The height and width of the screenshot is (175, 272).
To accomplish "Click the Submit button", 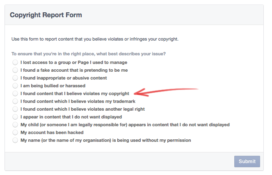I will pyautogui.click(x=247, y=161).
